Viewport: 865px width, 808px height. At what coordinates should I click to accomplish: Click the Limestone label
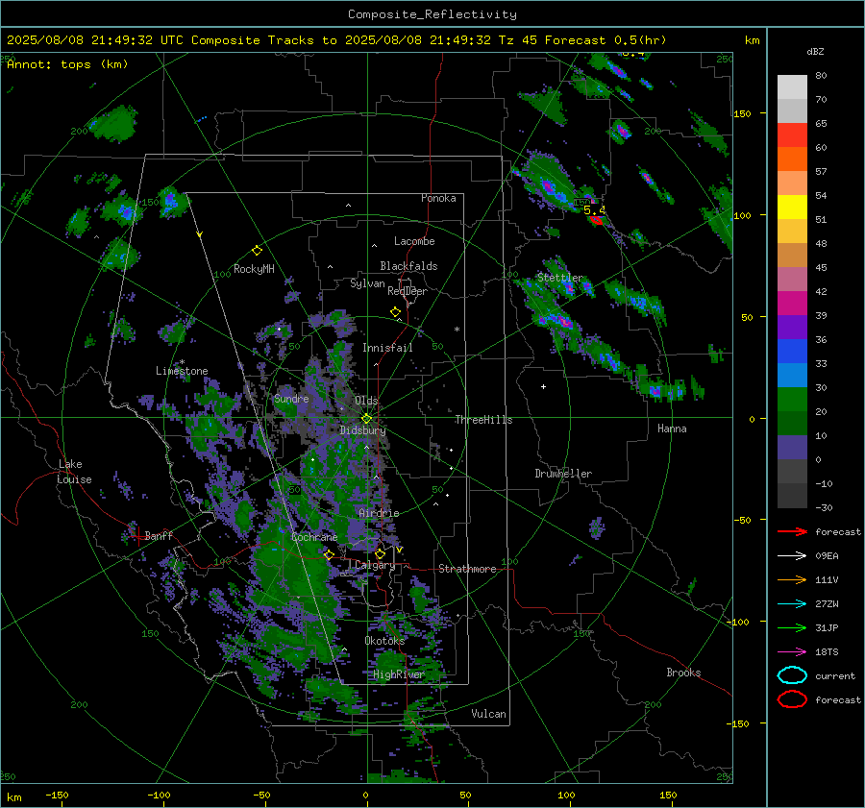coord(182,371)
